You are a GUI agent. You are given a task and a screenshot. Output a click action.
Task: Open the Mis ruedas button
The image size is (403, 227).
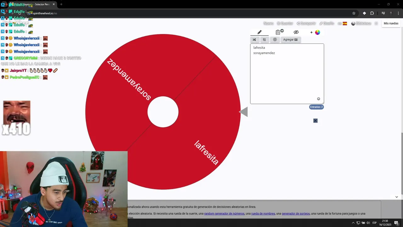[391, 23]
